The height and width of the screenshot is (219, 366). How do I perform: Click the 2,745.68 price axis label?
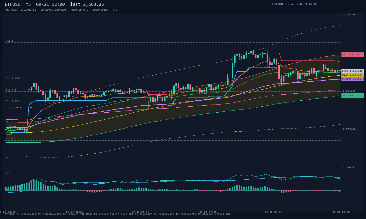(x=349, y=15)
